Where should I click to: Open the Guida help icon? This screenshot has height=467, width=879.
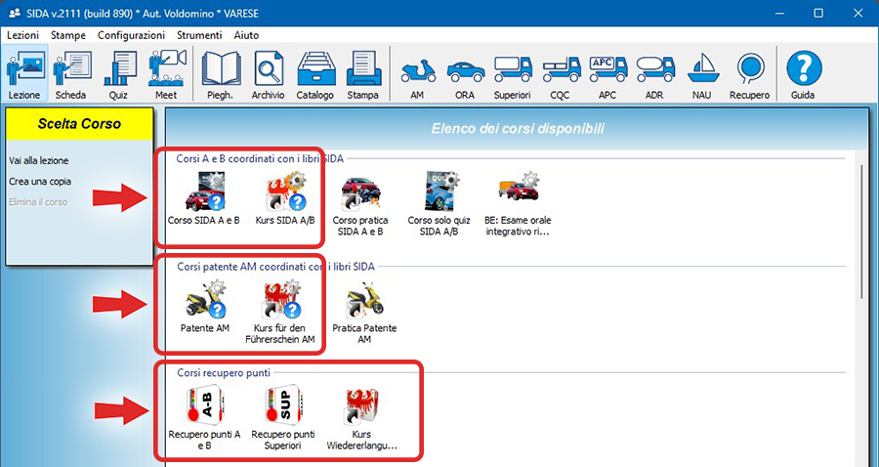click(x=803, y=75)
